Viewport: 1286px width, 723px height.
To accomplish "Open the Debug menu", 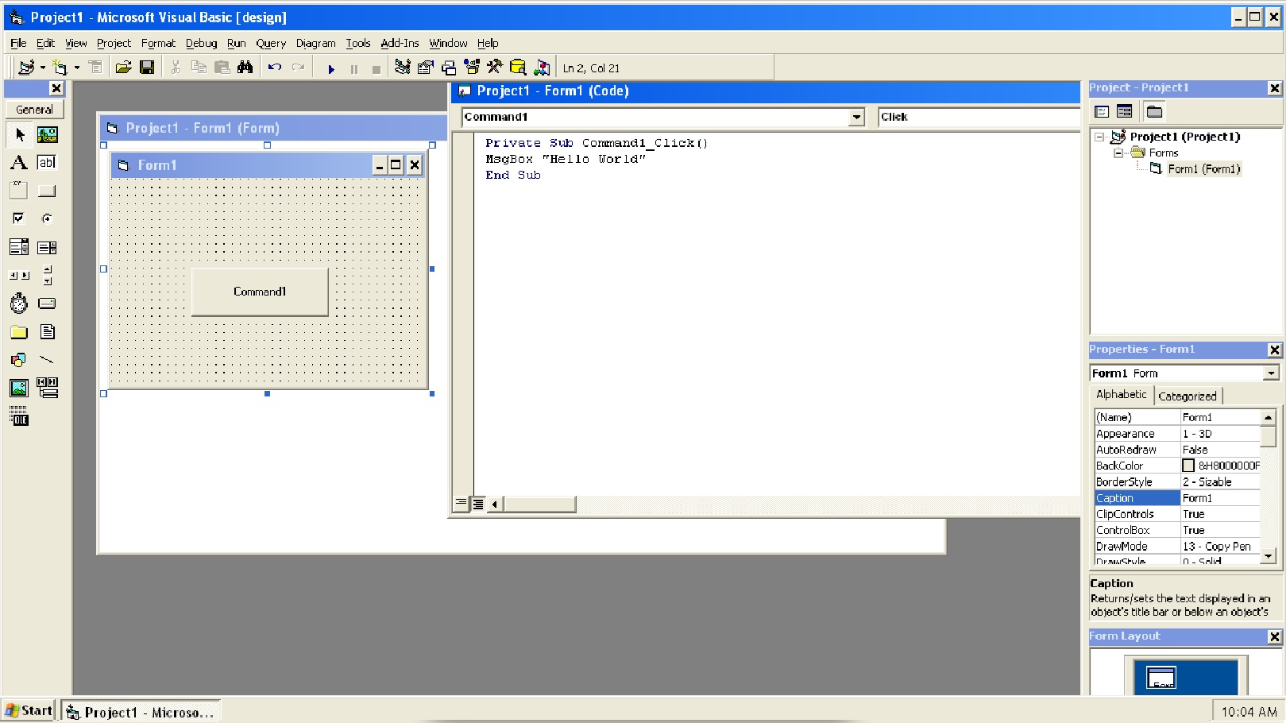I will pos(201,43).
